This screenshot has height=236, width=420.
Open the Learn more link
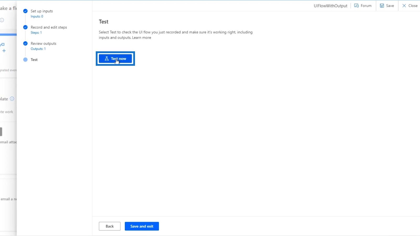click(141, 38)
